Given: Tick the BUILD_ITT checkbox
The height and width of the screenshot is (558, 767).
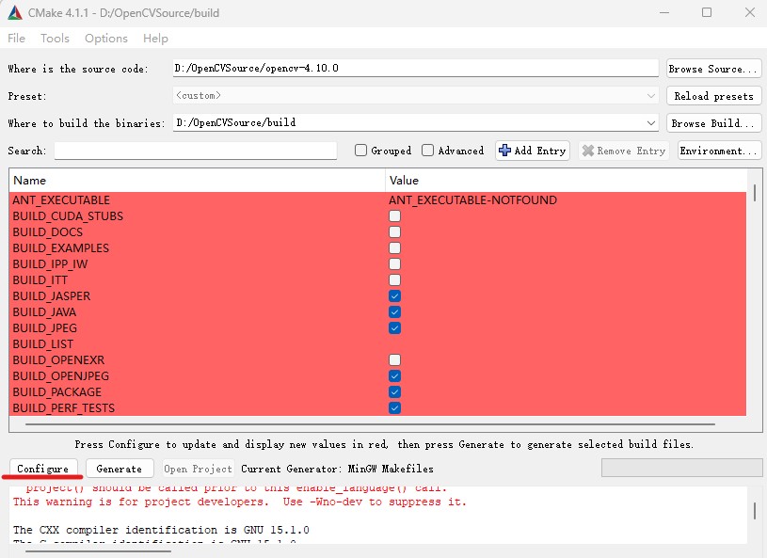Looking at the screenshot, I should click(x=394, y=279).
